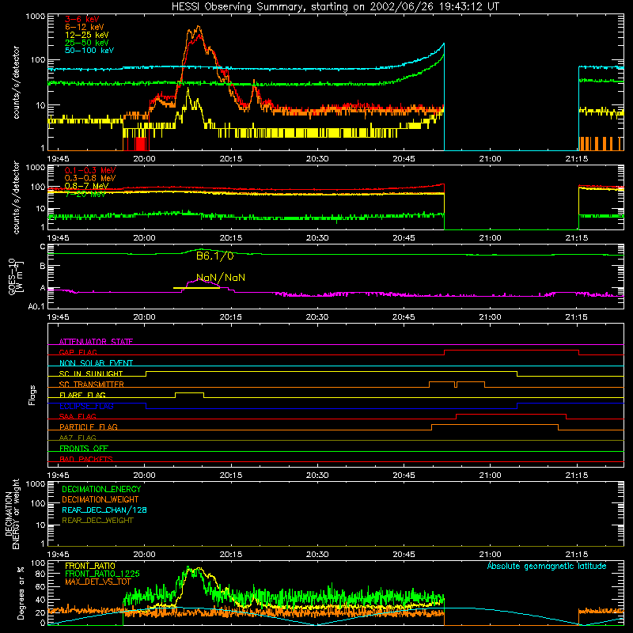This screenshot has width=633, height=633.
Task: Click the yellow FRONT_RATIO legend label
Action: 90,566
